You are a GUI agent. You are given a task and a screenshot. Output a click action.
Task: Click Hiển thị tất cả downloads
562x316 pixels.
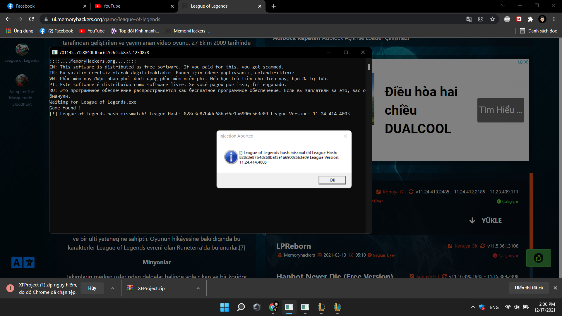tap(529, 288)
